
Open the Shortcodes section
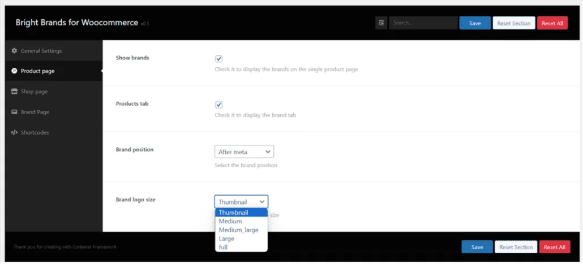pyautogui.click(x=54, y=132)
